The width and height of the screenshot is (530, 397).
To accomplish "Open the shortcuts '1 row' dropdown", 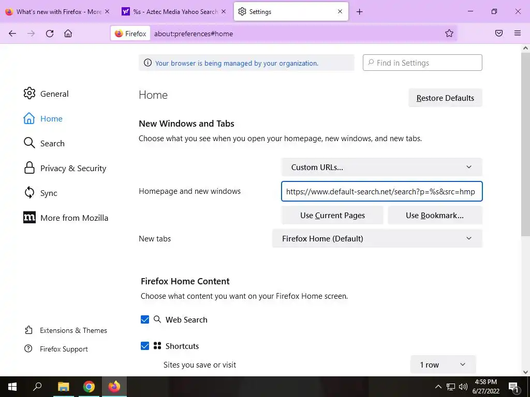I will click(x=443, y=364).
